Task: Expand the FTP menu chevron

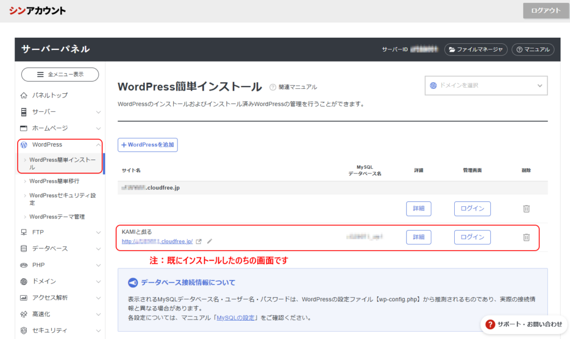Action: [98, 232]
